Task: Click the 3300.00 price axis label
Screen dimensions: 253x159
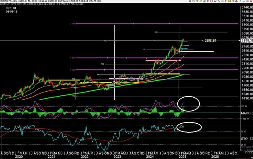Action: [247, 25]
